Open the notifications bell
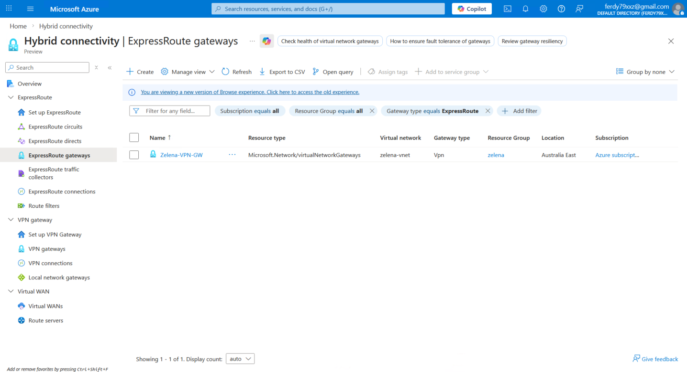The height and width of the screenshot is (372, 687). 525,9
